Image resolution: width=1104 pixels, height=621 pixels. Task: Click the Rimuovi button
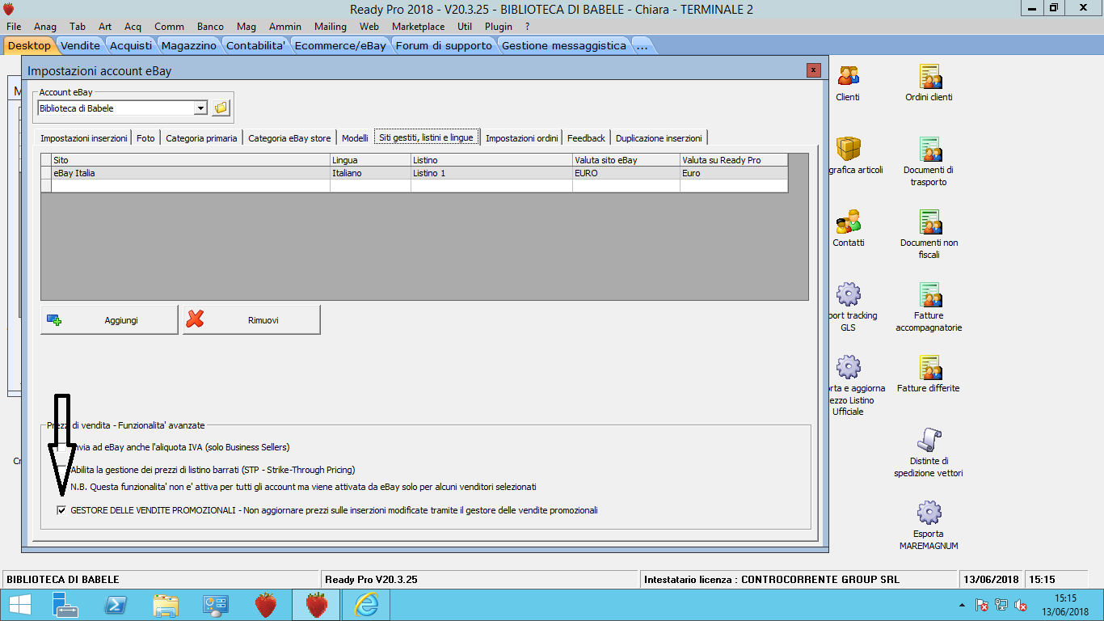click(x=251, y=320)
